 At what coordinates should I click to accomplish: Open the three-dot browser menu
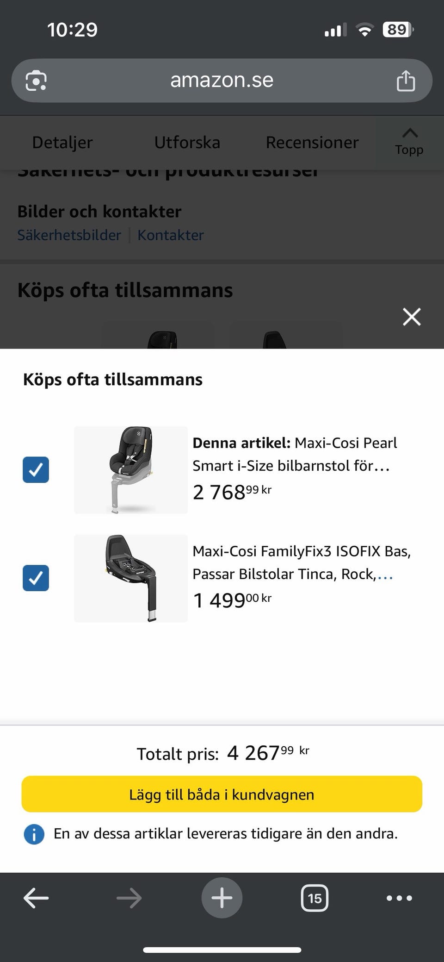pyautogui.click(x=399, y=898)
